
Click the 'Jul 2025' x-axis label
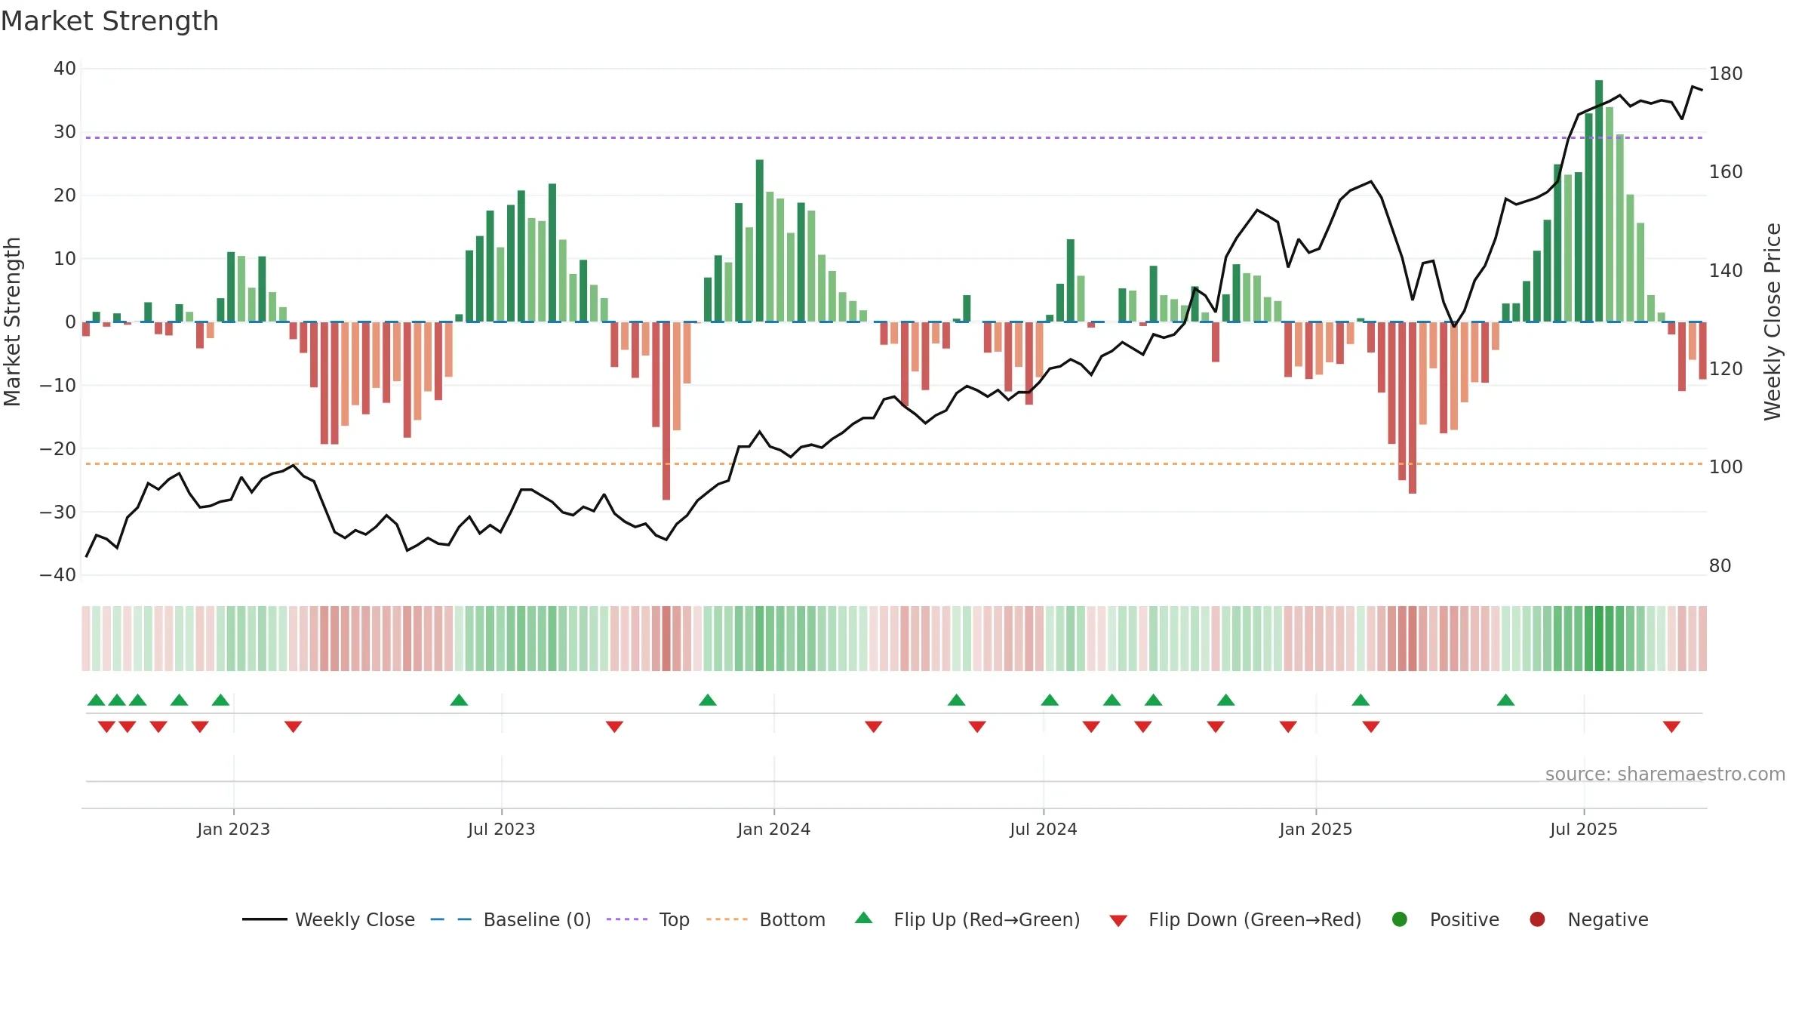click(1583, 829)
